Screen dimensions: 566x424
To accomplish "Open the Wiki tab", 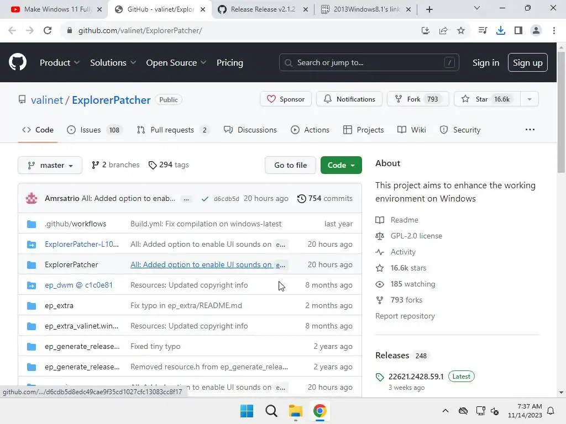I will (411, 130).
